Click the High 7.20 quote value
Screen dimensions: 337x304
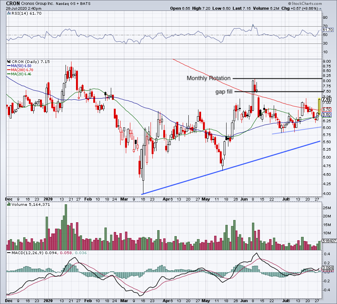point(201,8)
